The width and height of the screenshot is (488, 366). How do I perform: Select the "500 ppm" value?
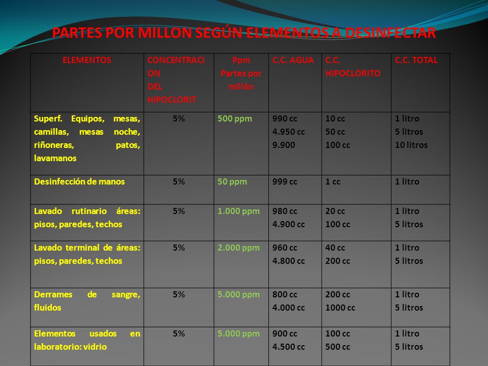235,119
